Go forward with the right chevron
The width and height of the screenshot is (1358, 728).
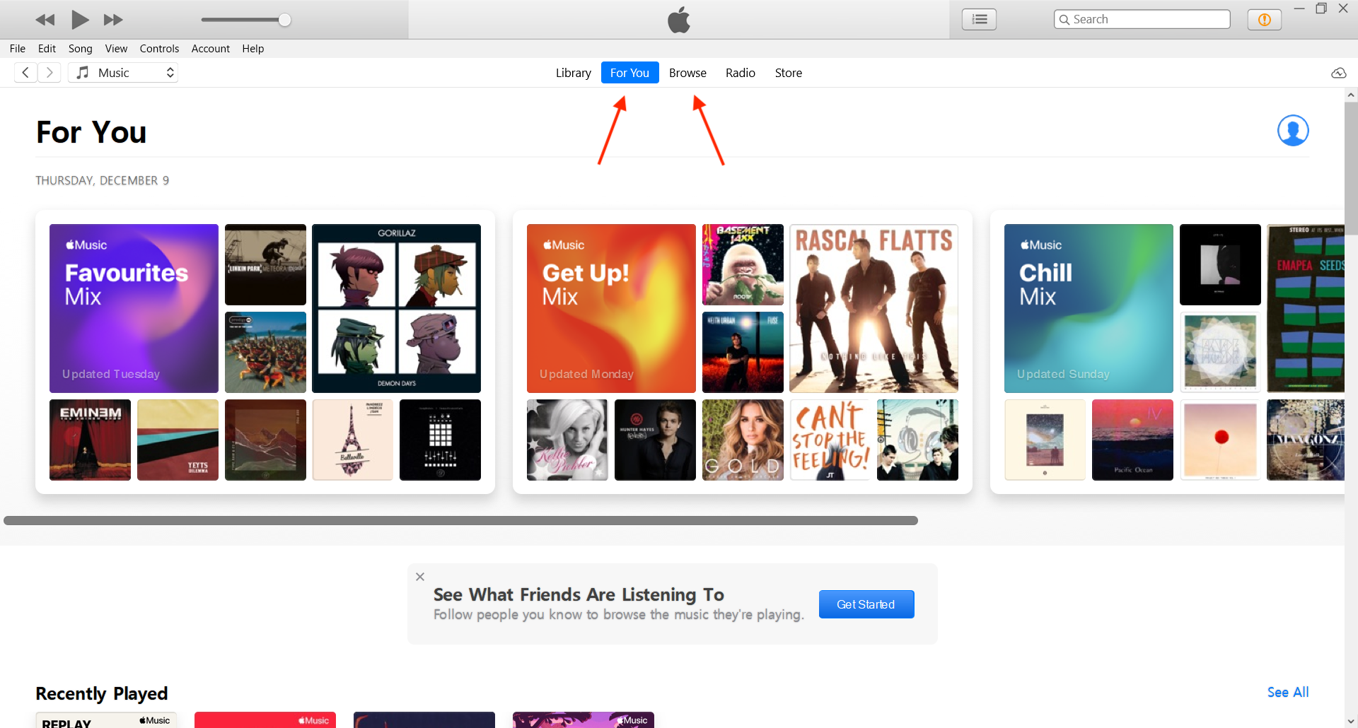[x=49, y=73]
